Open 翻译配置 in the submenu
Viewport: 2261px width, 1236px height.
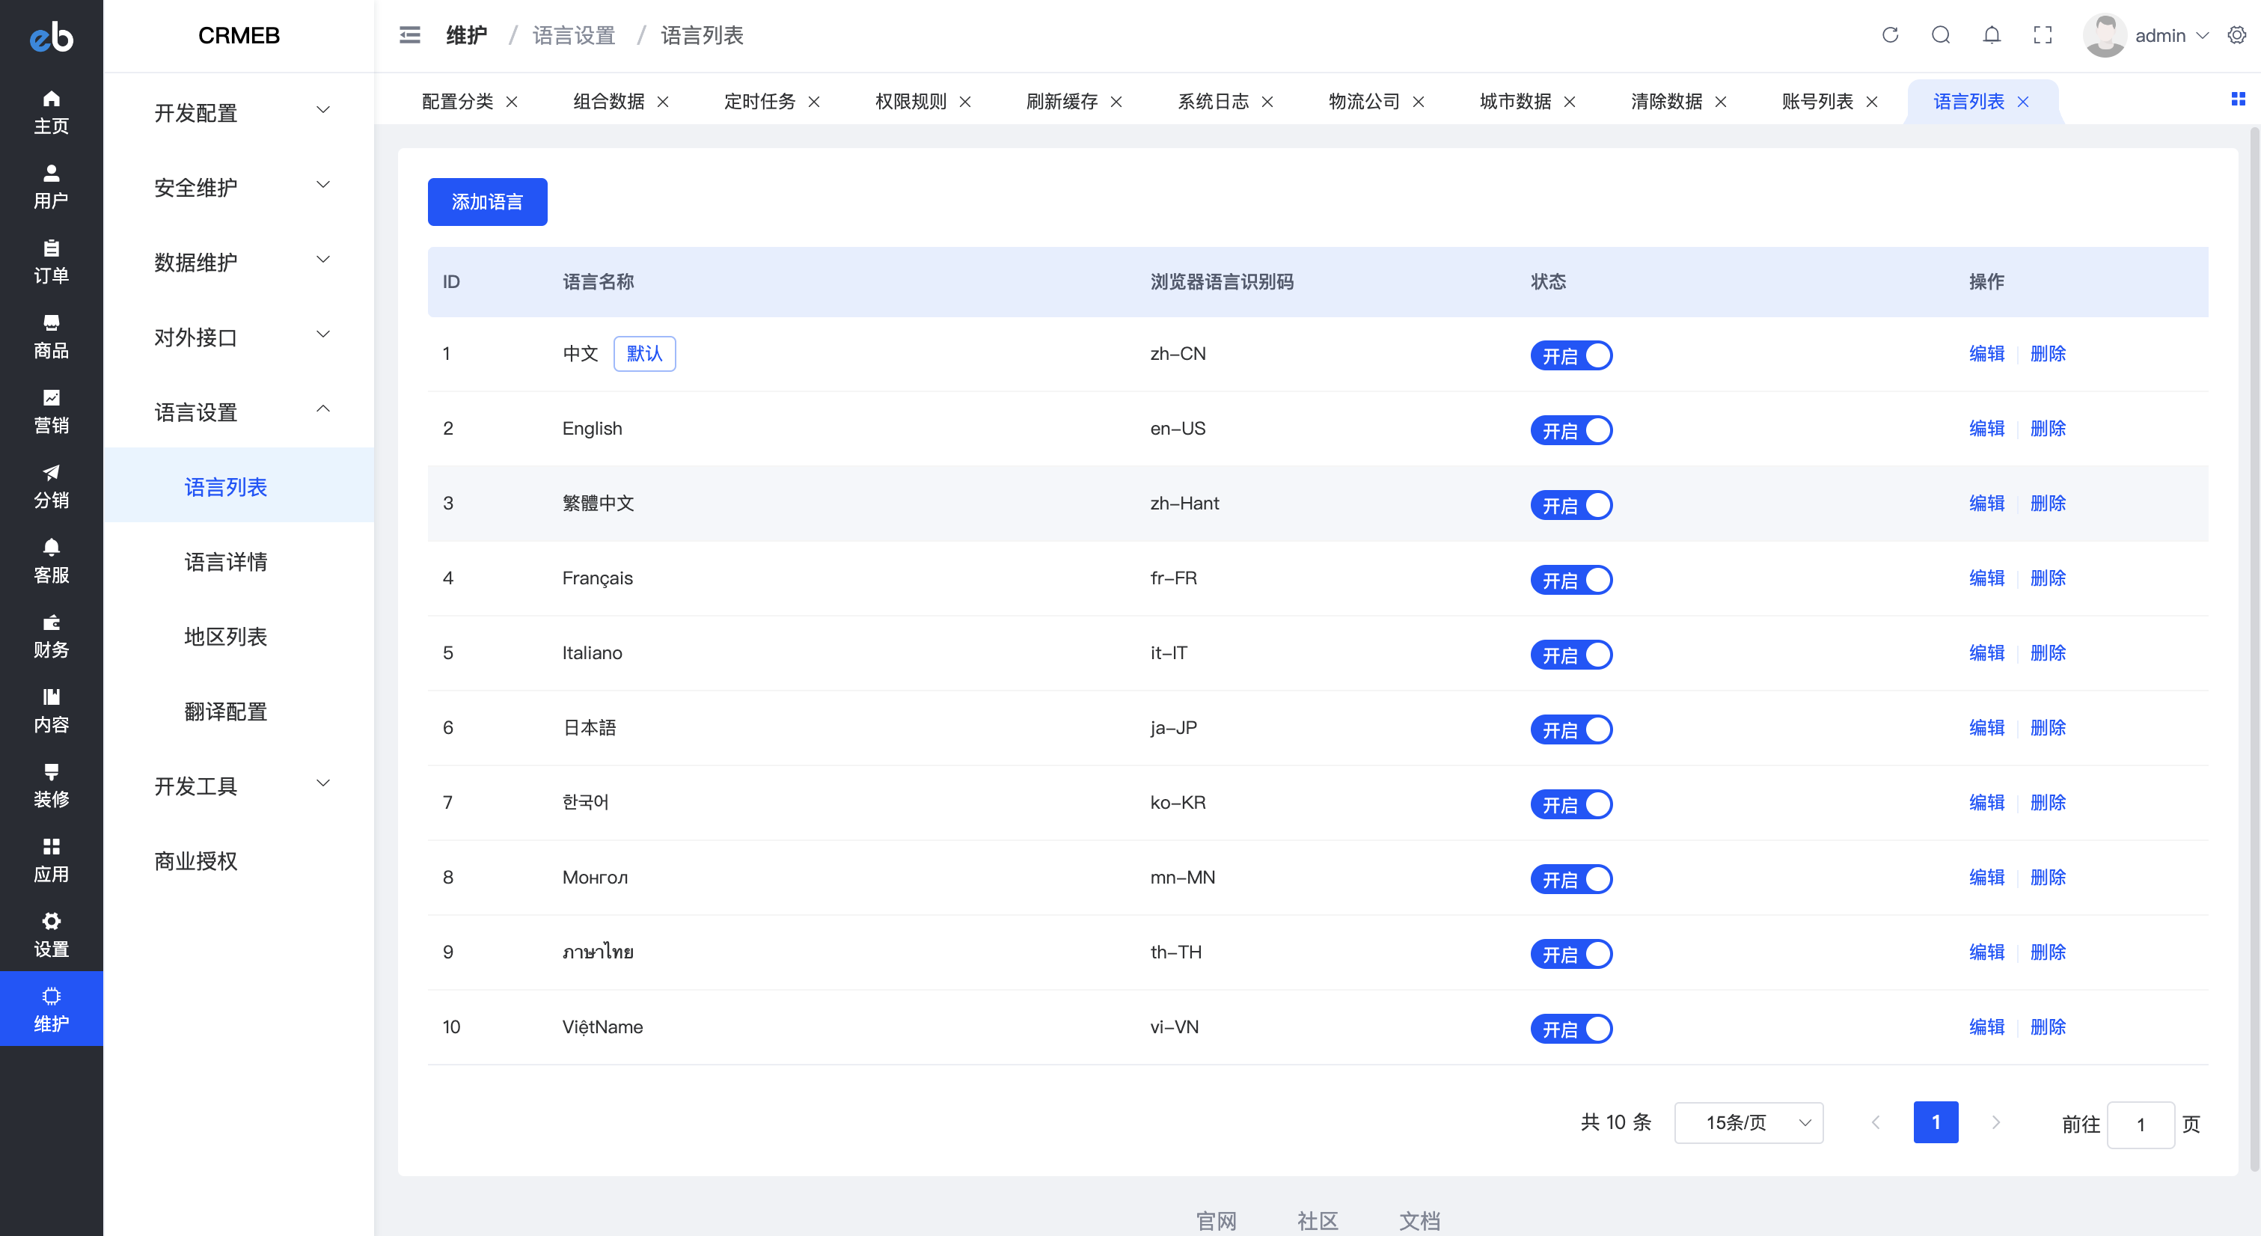tap(225, 711)
